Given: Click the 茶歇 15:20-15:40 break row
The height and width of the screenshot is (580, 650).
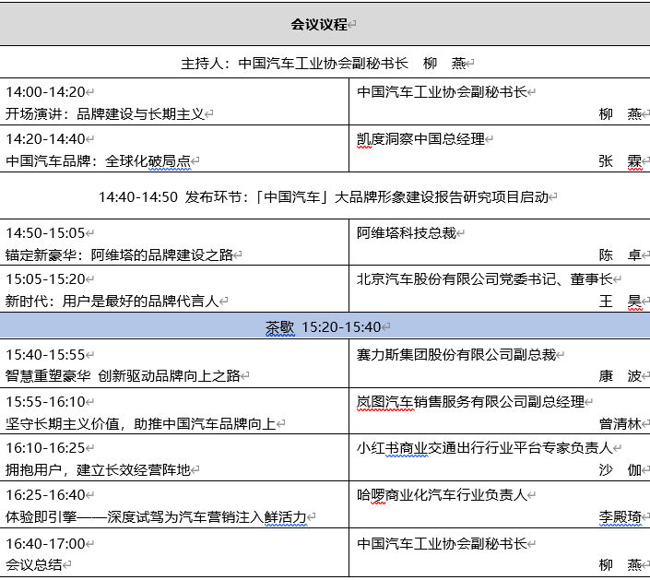Looking at the screenshot, I should [x=325, y=326].
